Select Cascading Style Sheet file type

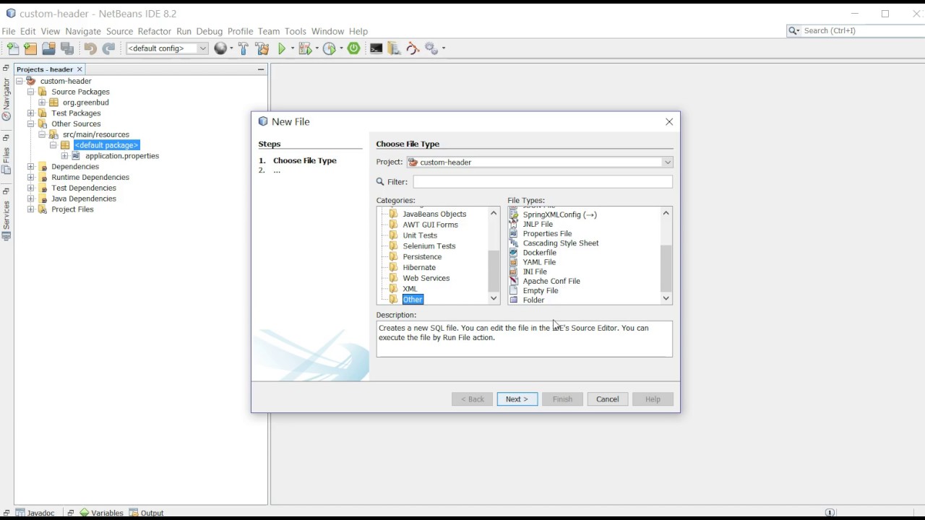[x=560, y=243]
